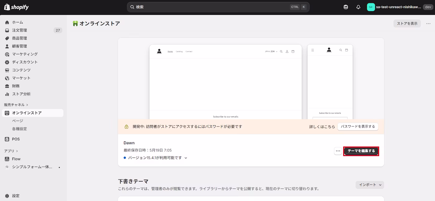This screenshot has height=201, width=435.
Task: Click the 商品管理 tag icon
Action: (x=7, y=38)
